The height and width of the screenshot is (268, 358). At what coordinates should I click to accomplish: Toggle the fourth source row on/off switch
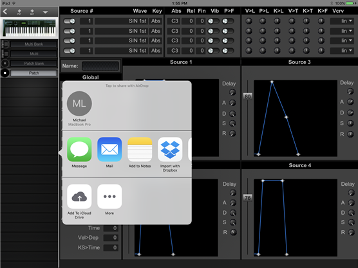click(70, 51)
